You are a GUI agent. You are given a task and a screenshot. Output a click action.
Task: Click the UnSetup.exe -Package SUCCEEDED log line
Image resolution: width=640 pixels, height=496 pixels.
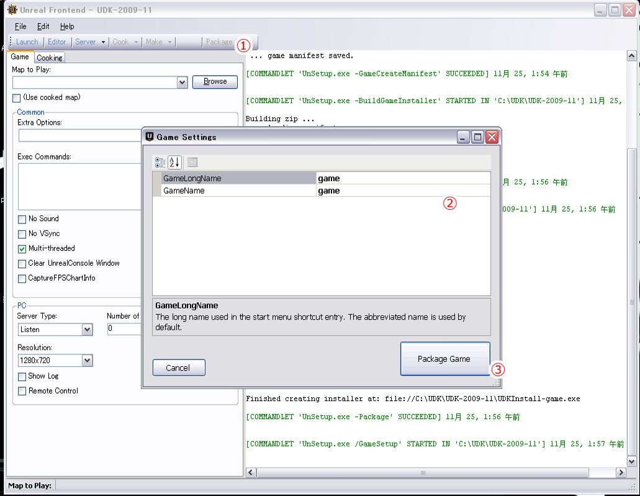coord(382,417)
